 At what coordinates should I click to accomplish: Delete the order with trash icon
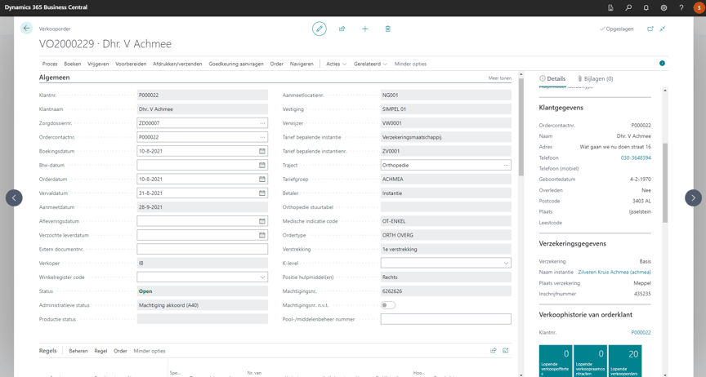pos(387,29)
